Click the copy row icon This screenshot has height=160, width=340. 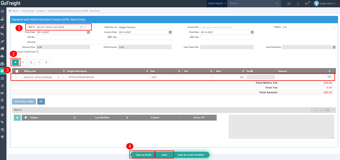coord(39,62)
